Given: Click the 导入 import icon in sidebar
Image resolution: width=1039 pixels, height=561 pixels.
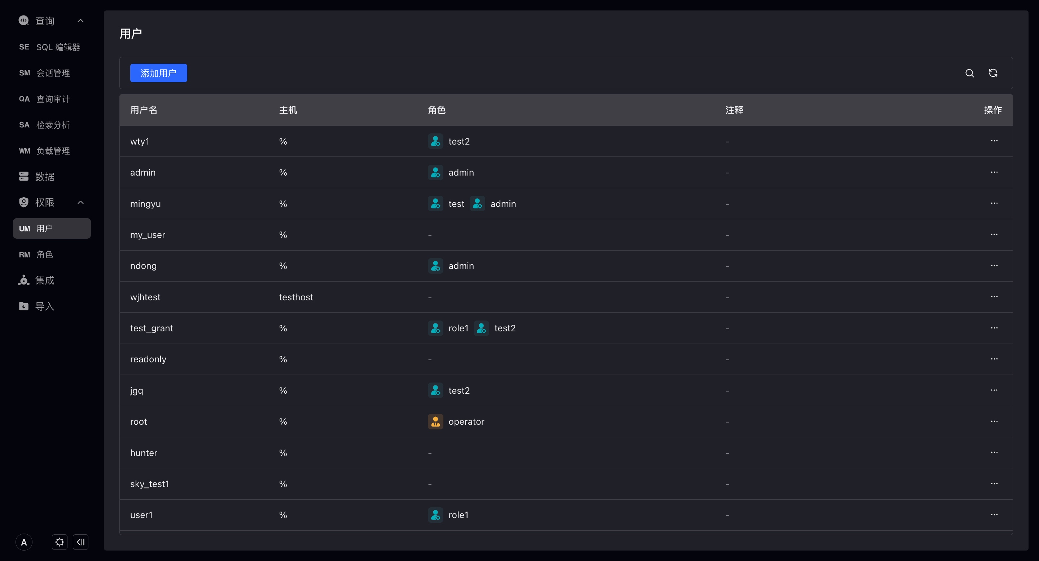Looking at the screenshot, I should pyautogui.click(x=24, y=306).
